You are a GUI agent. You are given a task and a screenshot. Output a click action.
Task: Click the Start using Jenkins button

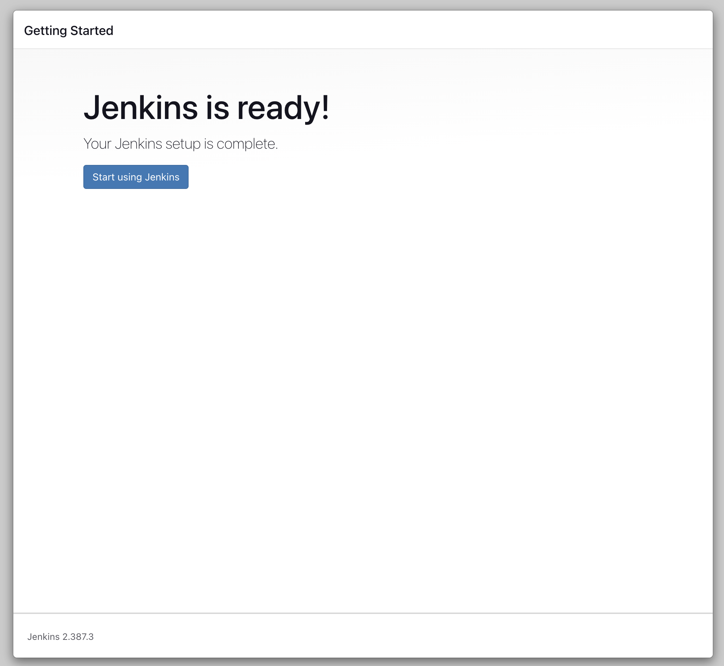coord(136,177)
